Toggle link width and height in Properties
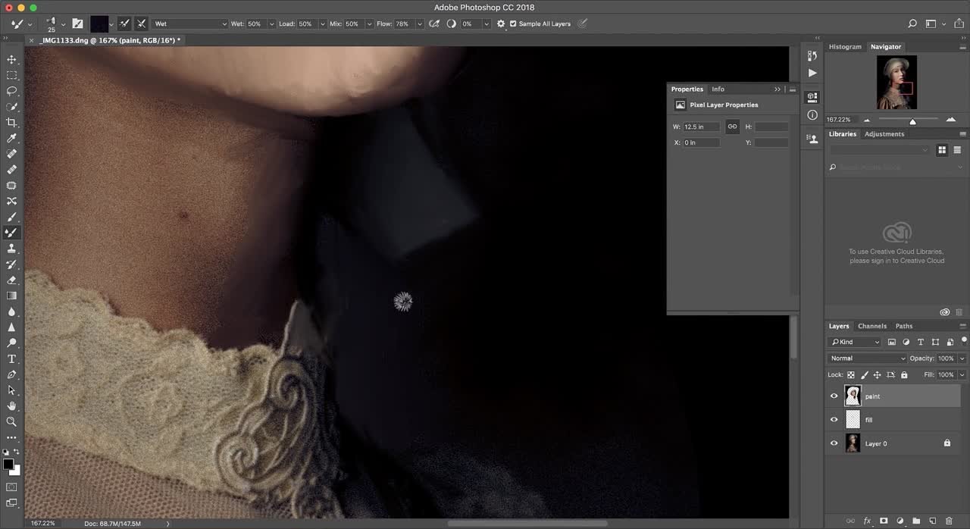Screen dimensions: 970x529 732,127
